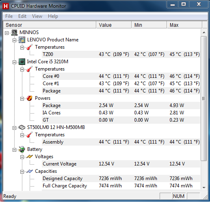Viewport: 210px width, 202px height.
Task: Click the scrollbar up arrow
Action: pos(204,32)
